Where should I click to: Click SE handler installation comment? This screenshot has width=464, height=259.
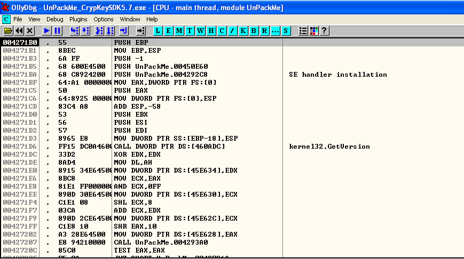click(x=338, y=75)
